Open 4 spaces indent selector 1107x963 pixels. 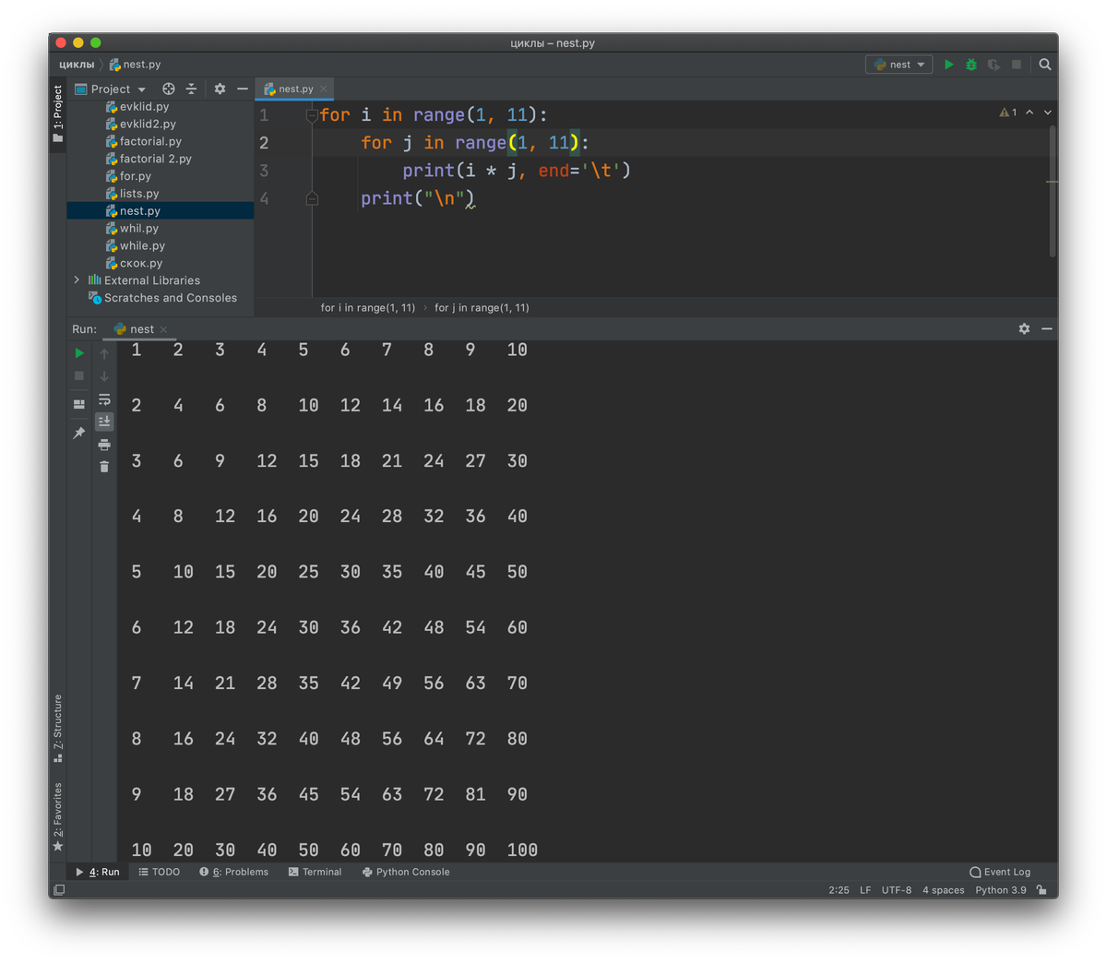pos(943,890)
